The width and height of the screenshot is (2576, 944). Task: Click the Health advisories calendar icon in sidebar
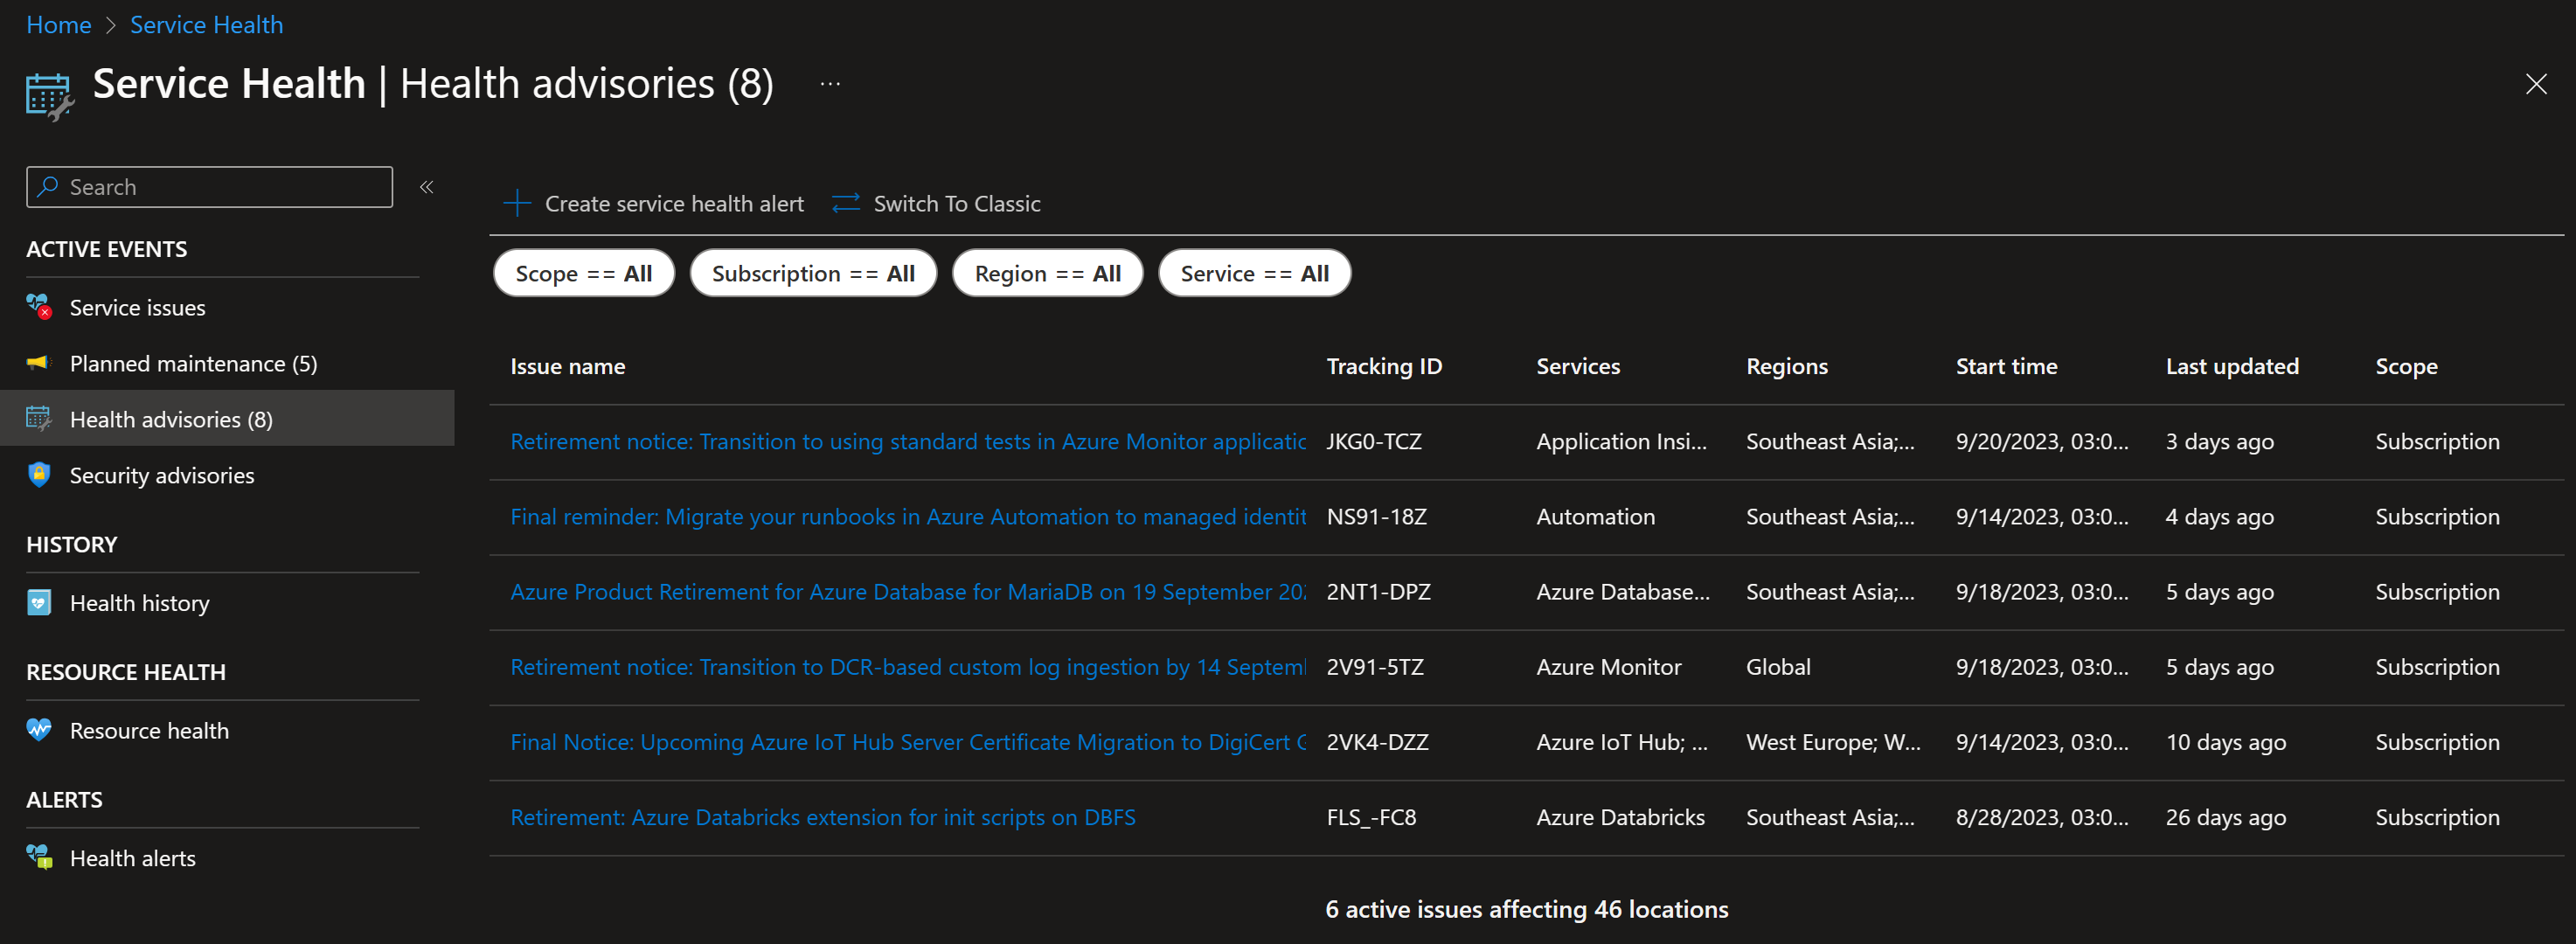pos(39,419)
